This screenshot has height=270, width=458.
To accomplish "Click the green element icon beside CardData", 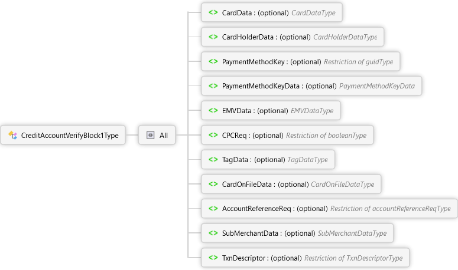I will pos(213,12).
